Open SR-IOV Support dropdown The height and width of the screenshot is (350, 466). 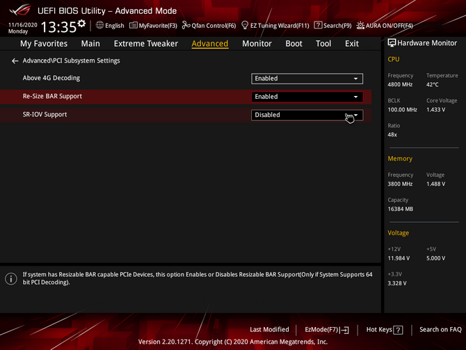tap(307, 115)
